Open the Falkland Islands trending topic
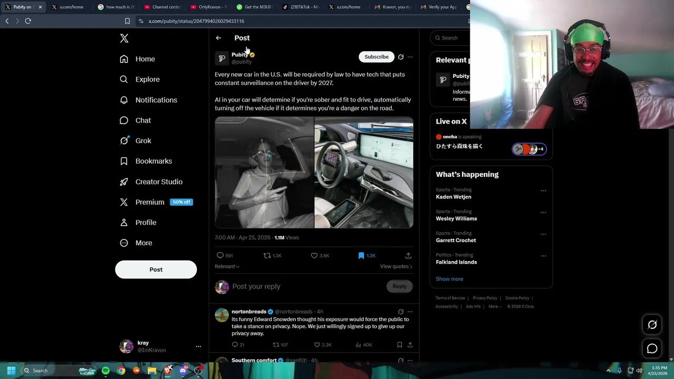The height and width of the screenshot is (379, 674). 457,262
